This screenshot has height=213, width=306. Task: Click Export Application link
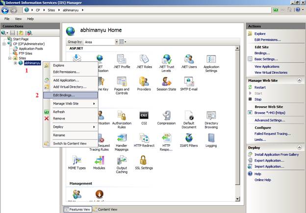[x=269, y=161]
